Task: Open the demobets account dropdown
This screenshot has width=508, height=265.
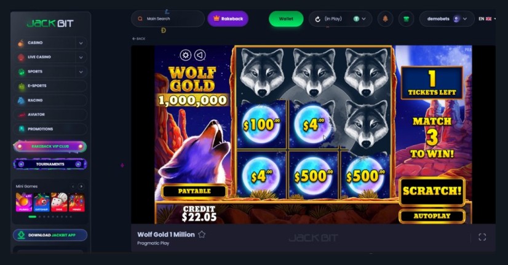Action: click(x=446, y=19)
